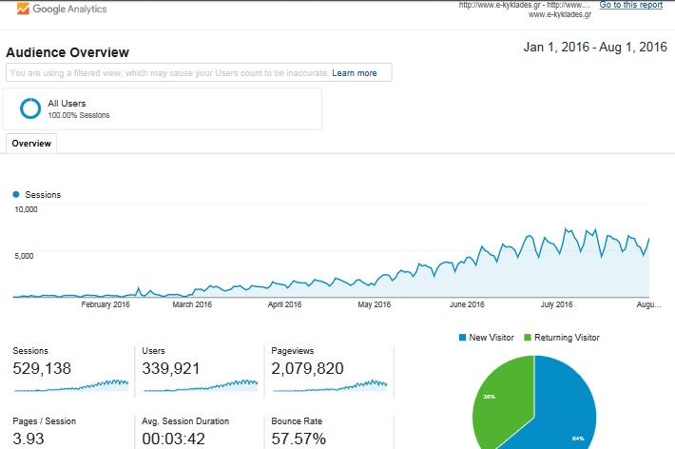The width and height of the screenshot is (675, 449).
Task: Click the July 2016 label on timeline
Action: point(557,304)
